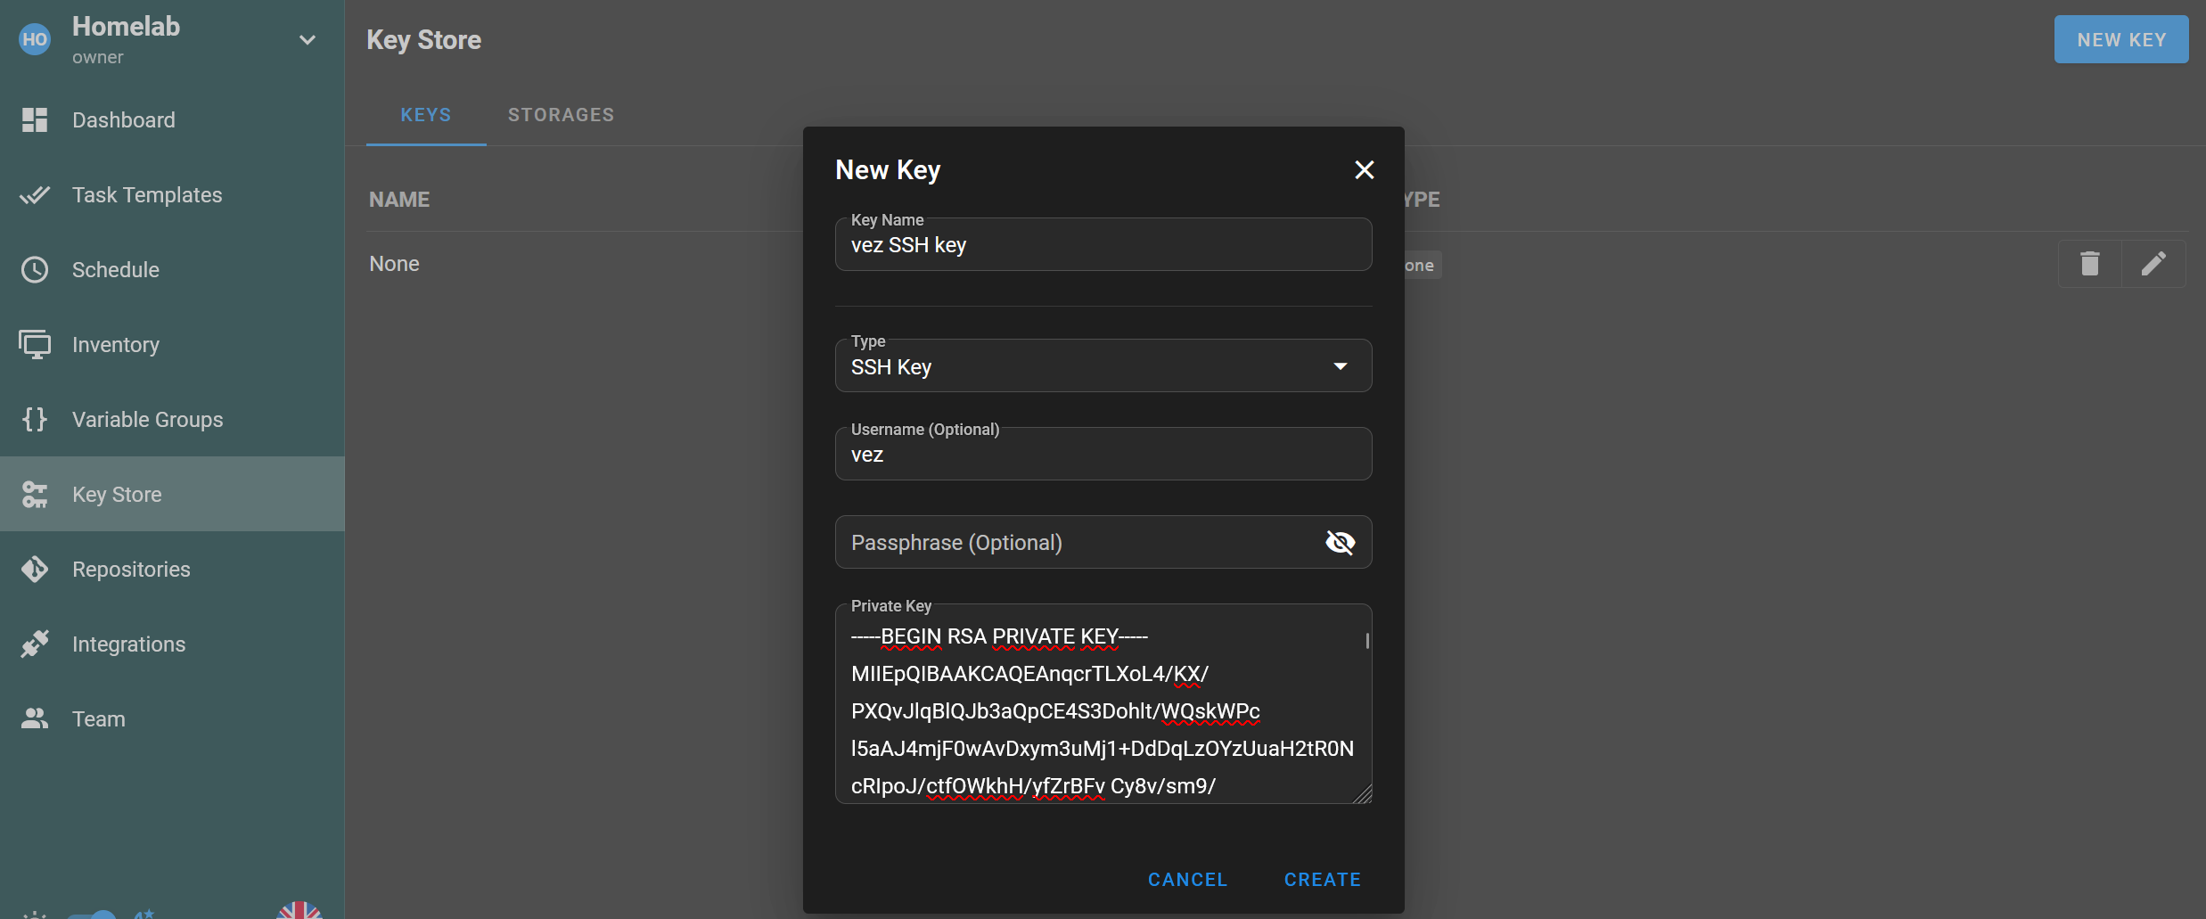
Task: Toggle the dark mode switch
Action: click(93, 914)
